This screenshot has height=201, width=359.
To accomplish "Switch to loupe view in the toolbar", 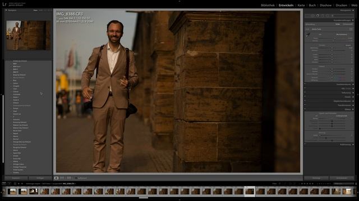I will 56,178.
